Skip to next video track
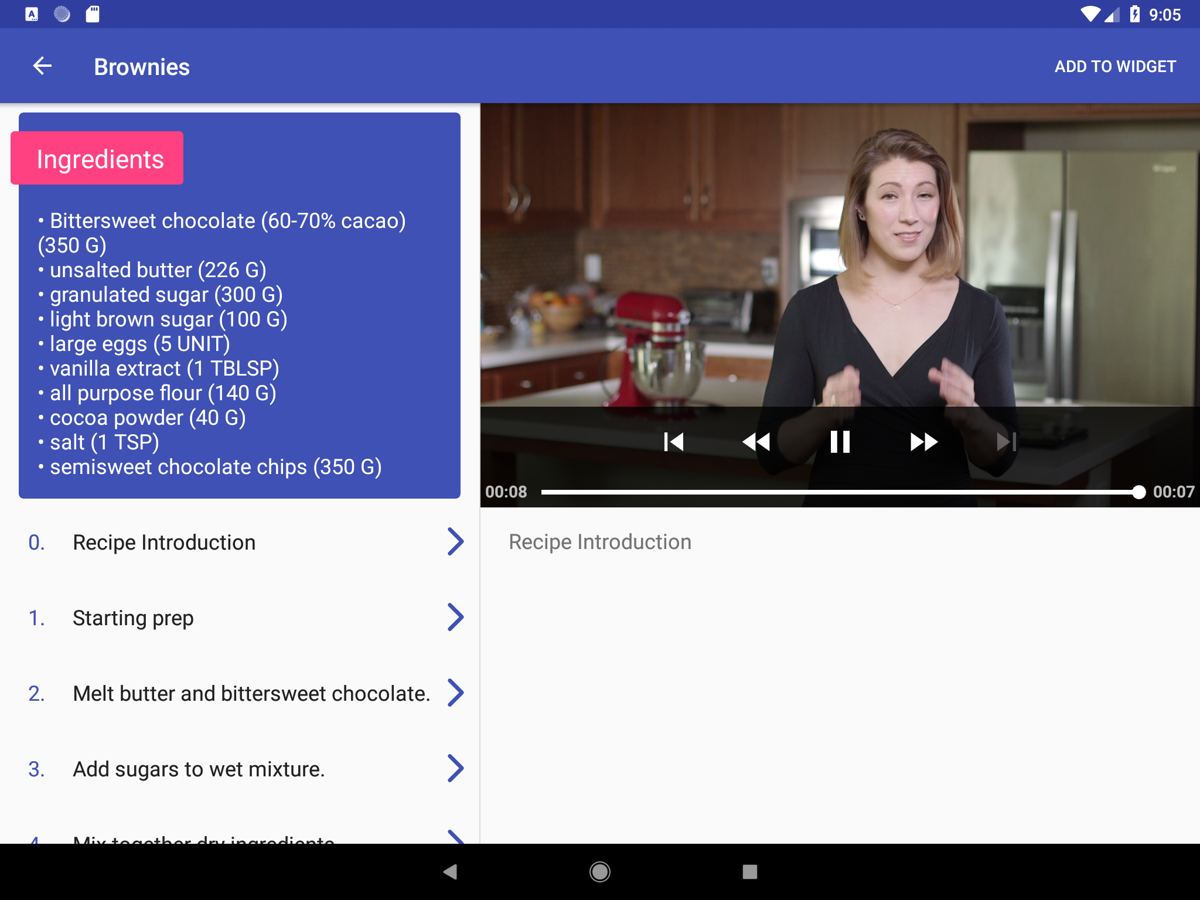Image resolution: width=1200 pixels, height=900 pixels. (1006, 442)
